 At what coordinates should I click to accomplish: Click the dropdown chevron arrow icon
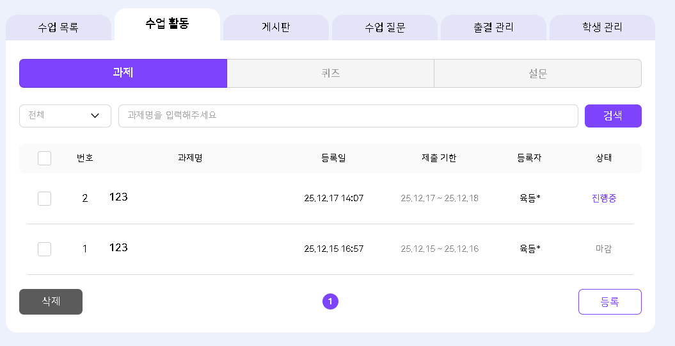pyautogui.click(x=95, y=116)
